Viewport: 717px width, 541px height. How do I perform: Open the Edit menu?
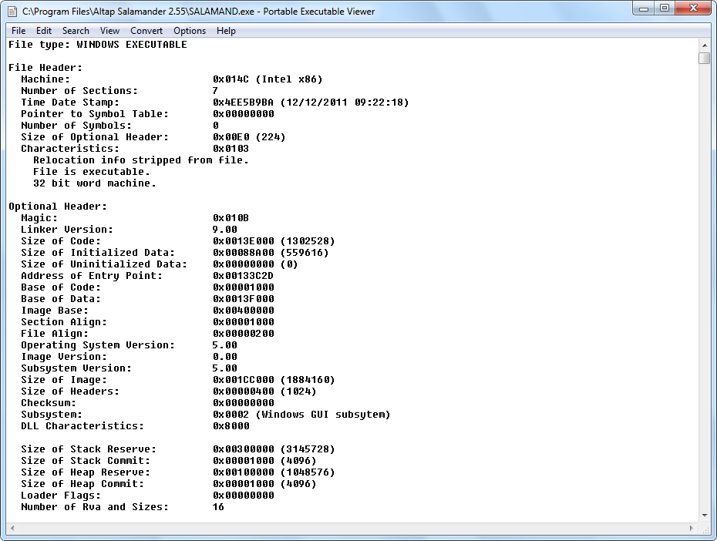(x=44, y=31)
